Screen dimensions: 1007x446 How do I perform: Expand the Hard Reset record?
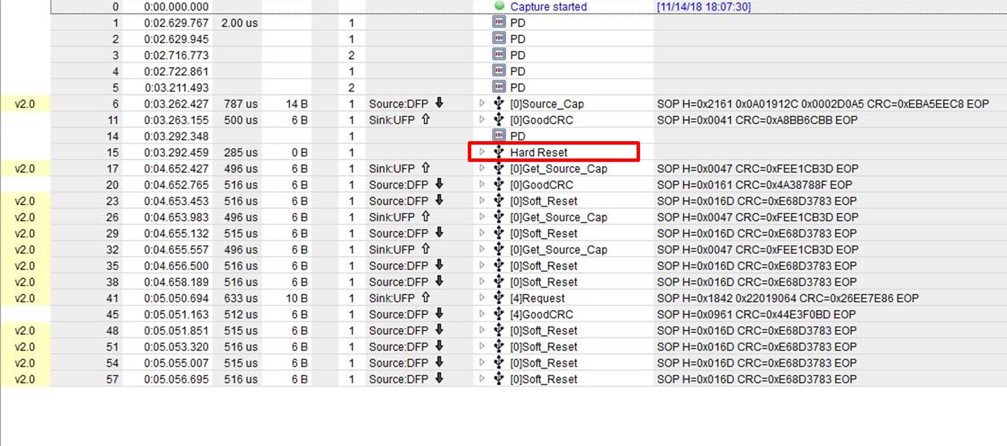tap(482, 152)
